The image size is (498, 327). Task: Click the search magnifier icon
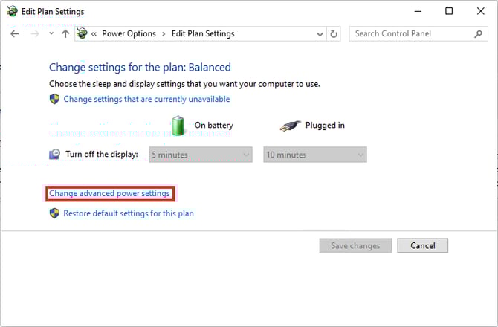tap(479, 34)
